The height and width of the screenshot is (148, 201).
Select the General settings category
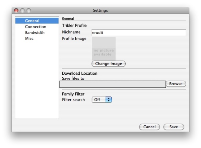[x=37, y=21]
